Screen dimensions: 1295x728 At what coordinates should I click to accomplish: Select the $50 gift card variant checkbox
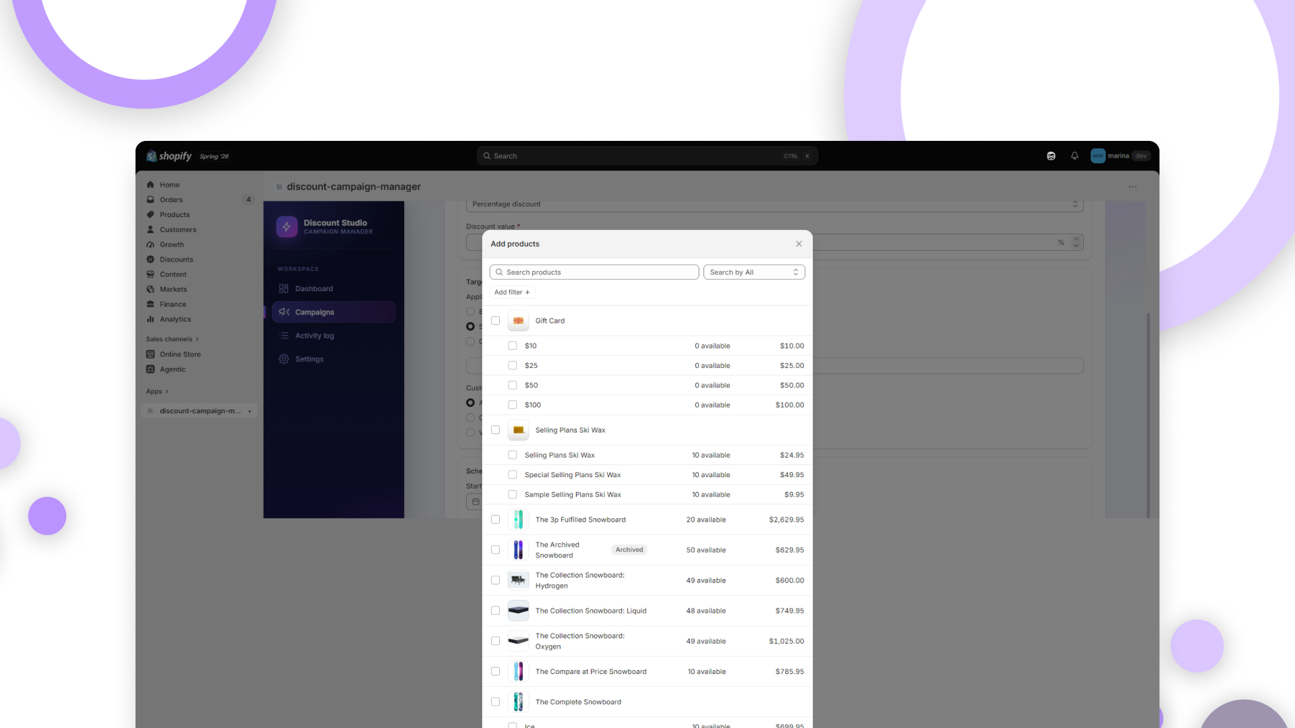click(513, 386)
